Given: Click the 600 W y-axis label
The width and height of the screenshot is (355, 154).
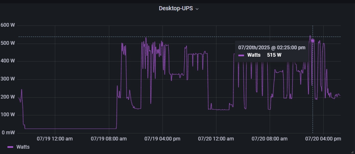Looking at the screenshot, I should (7, 25).
